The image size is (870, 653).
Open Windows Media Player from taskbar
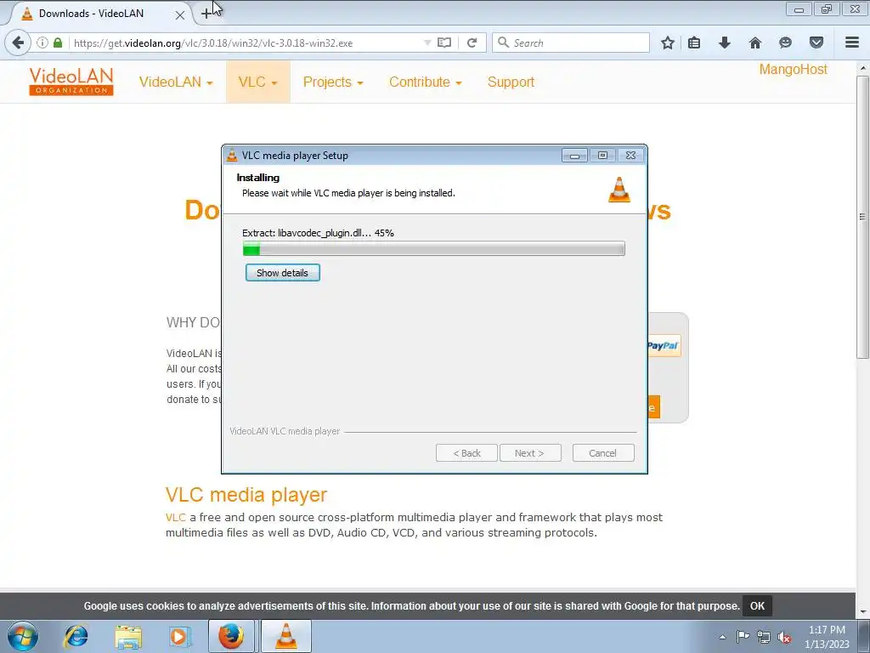pyautogui.click(x=179, y=636)
